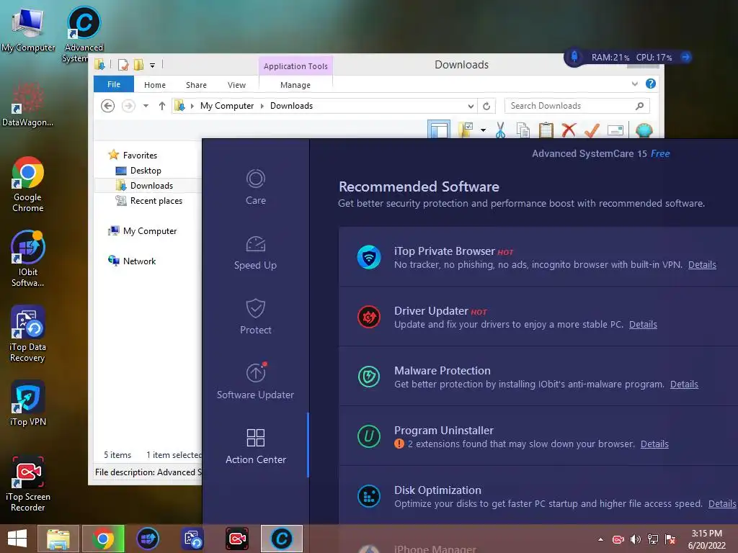Screen dimensions: 738x553
Task: Open the Protect shield section
Action: pos(256,317)
